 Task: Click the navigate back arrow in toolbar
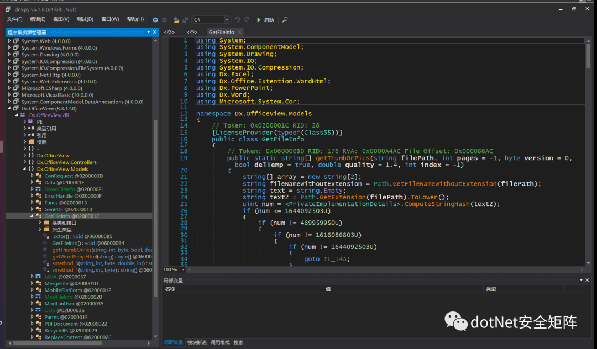coord(155,20)
